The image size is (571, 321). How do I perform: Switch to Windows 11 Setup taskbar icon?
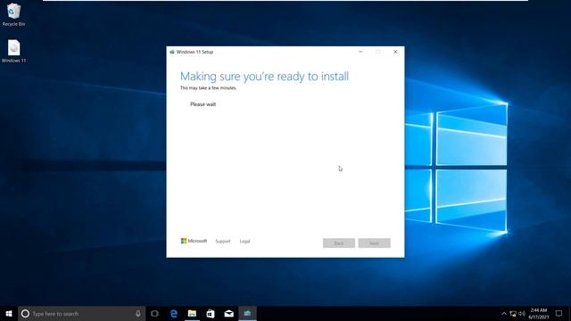click(247, 313)
